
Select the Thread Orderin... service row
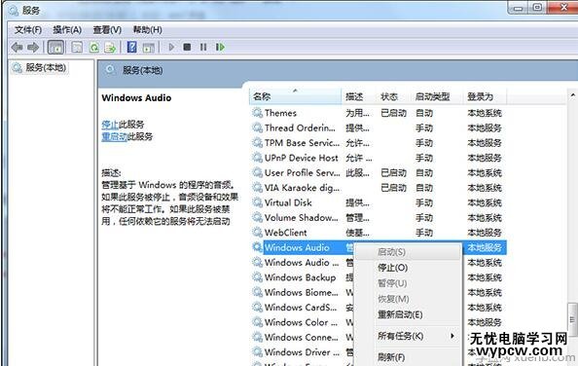click(379, 128)
